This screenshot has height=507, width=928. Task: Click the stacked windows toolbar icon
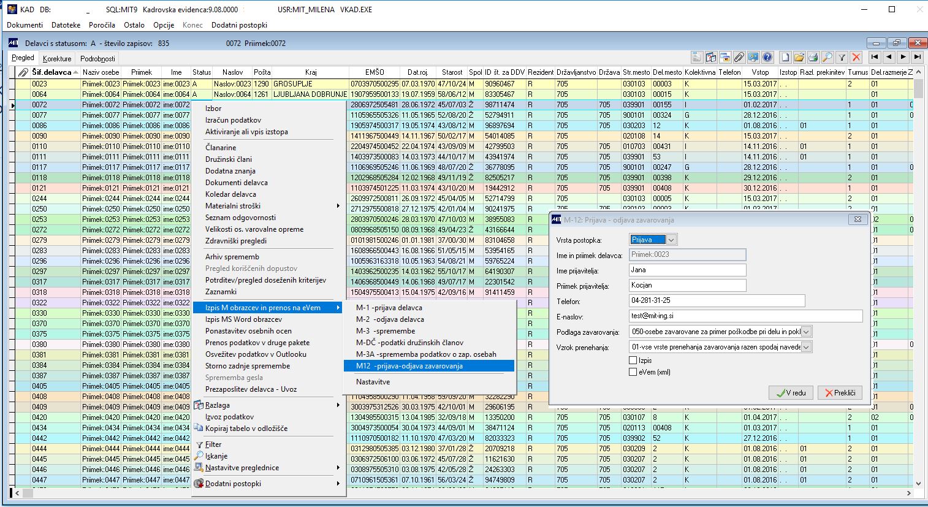click(725, 57)
